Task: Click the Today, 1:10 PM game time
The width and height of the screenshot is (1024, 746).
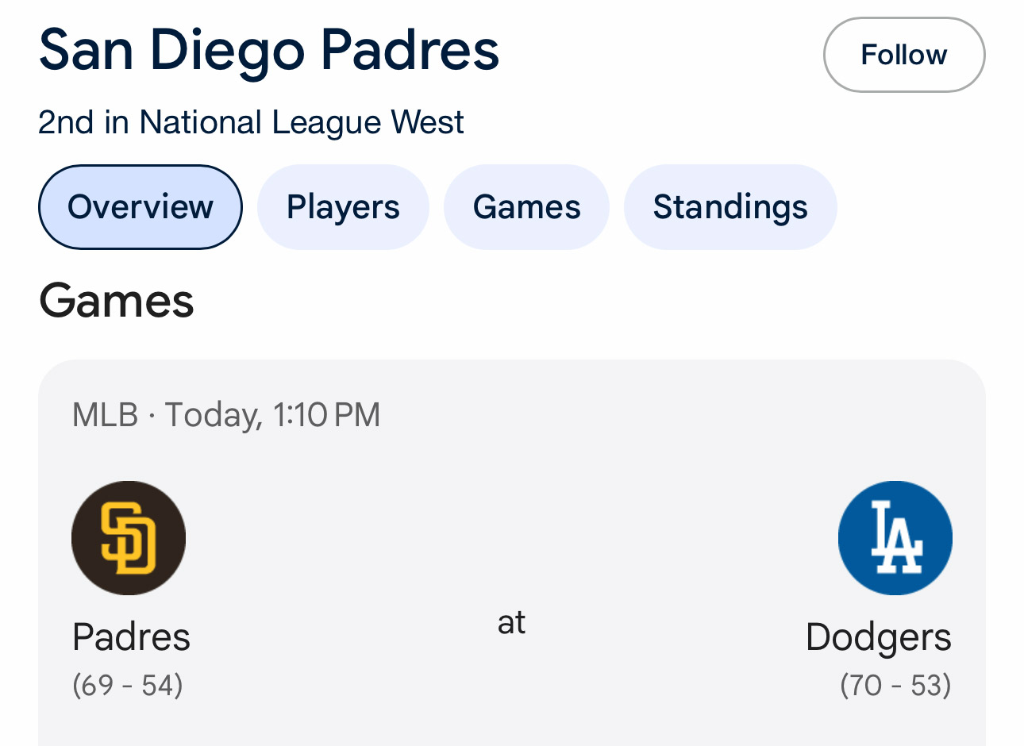Action: [272, 415]
